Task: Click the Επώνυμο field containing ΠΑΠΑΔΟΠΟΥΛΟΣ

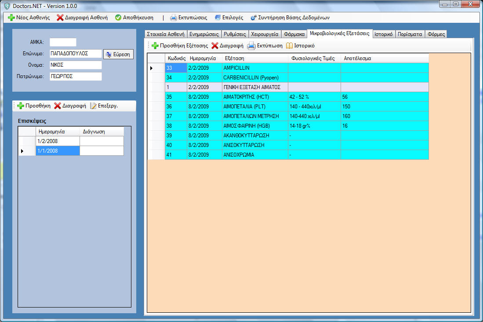Action: [x=76, y=54]
